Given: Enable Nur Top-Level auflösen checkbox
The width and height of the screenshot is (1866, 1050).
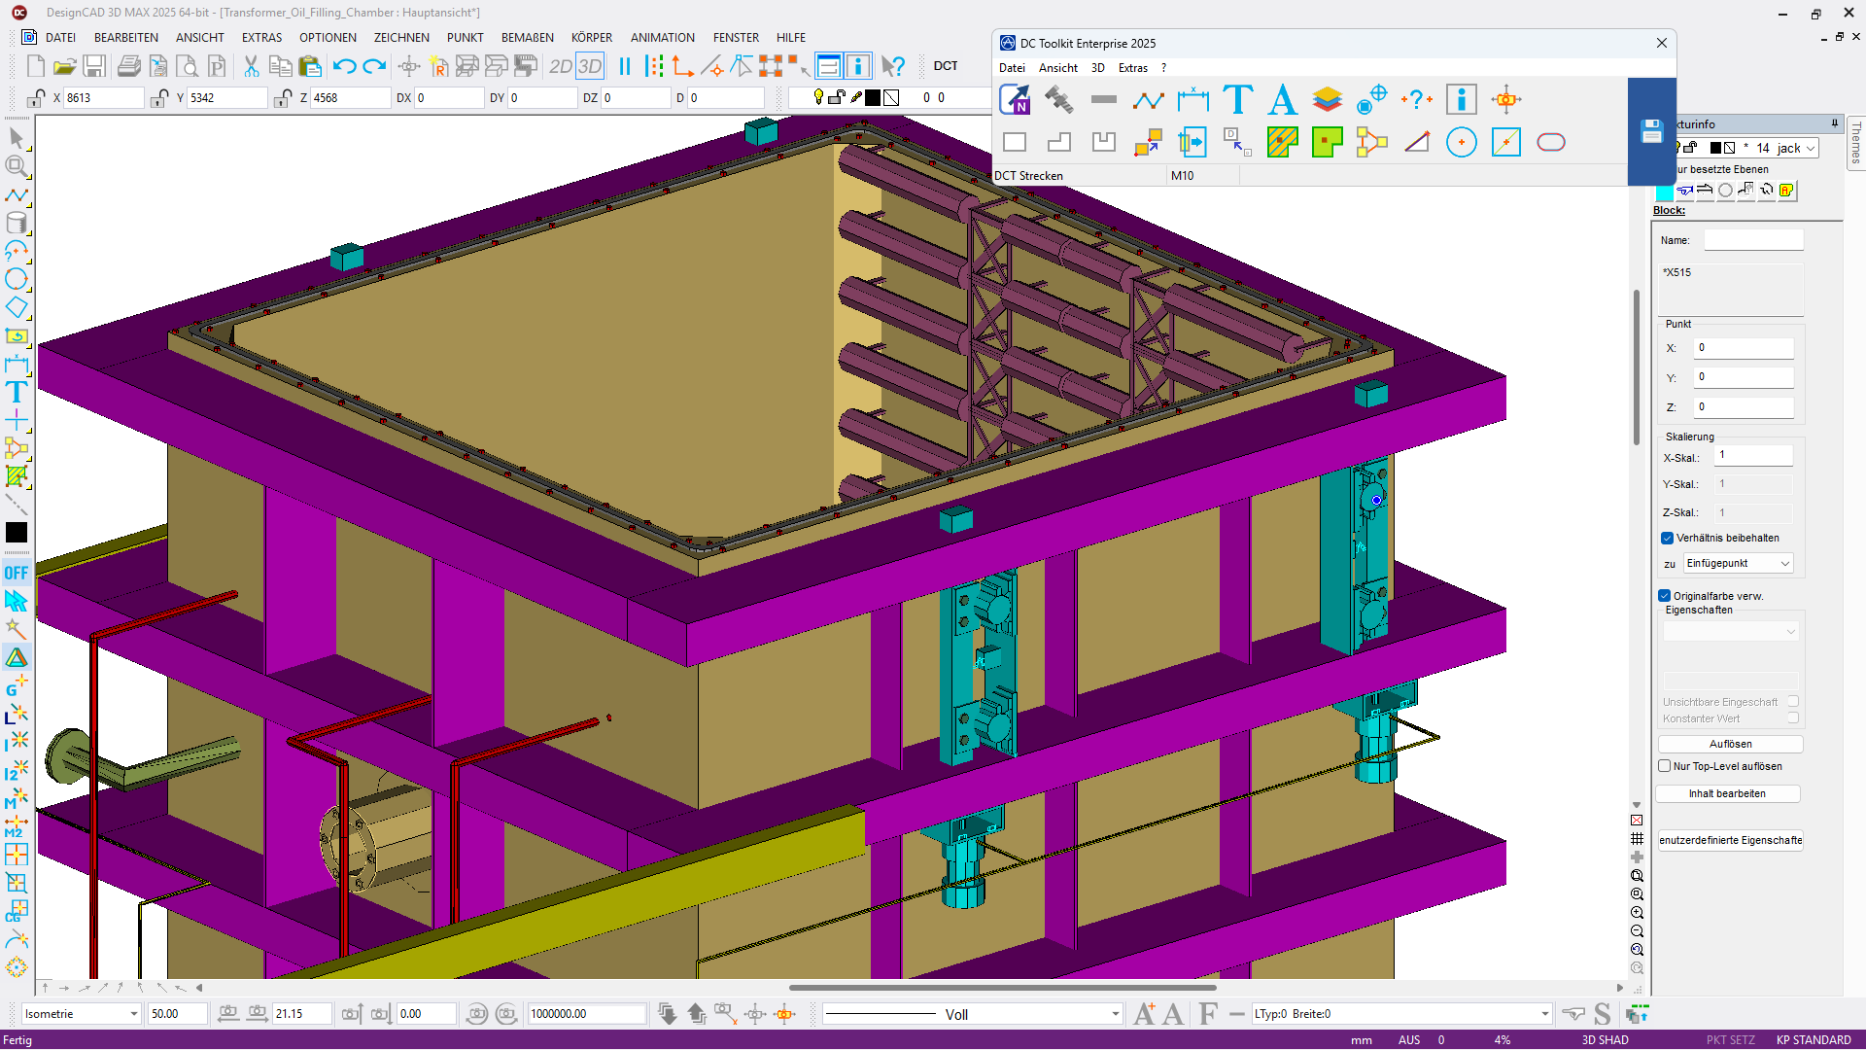Looking at the screenshot, I should 1665,766.
